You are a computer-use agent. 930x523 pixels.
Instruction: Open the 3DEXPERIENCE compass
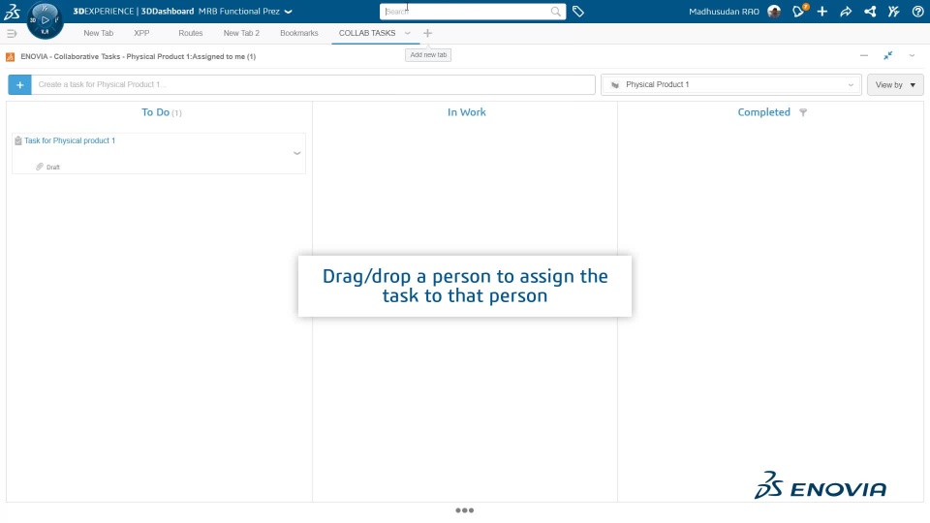pos(46,20)
